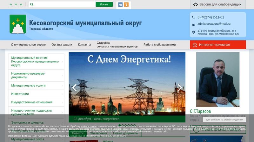Select the last slider indicator dot
Screen dimensions: 254x142
point(135,126)
